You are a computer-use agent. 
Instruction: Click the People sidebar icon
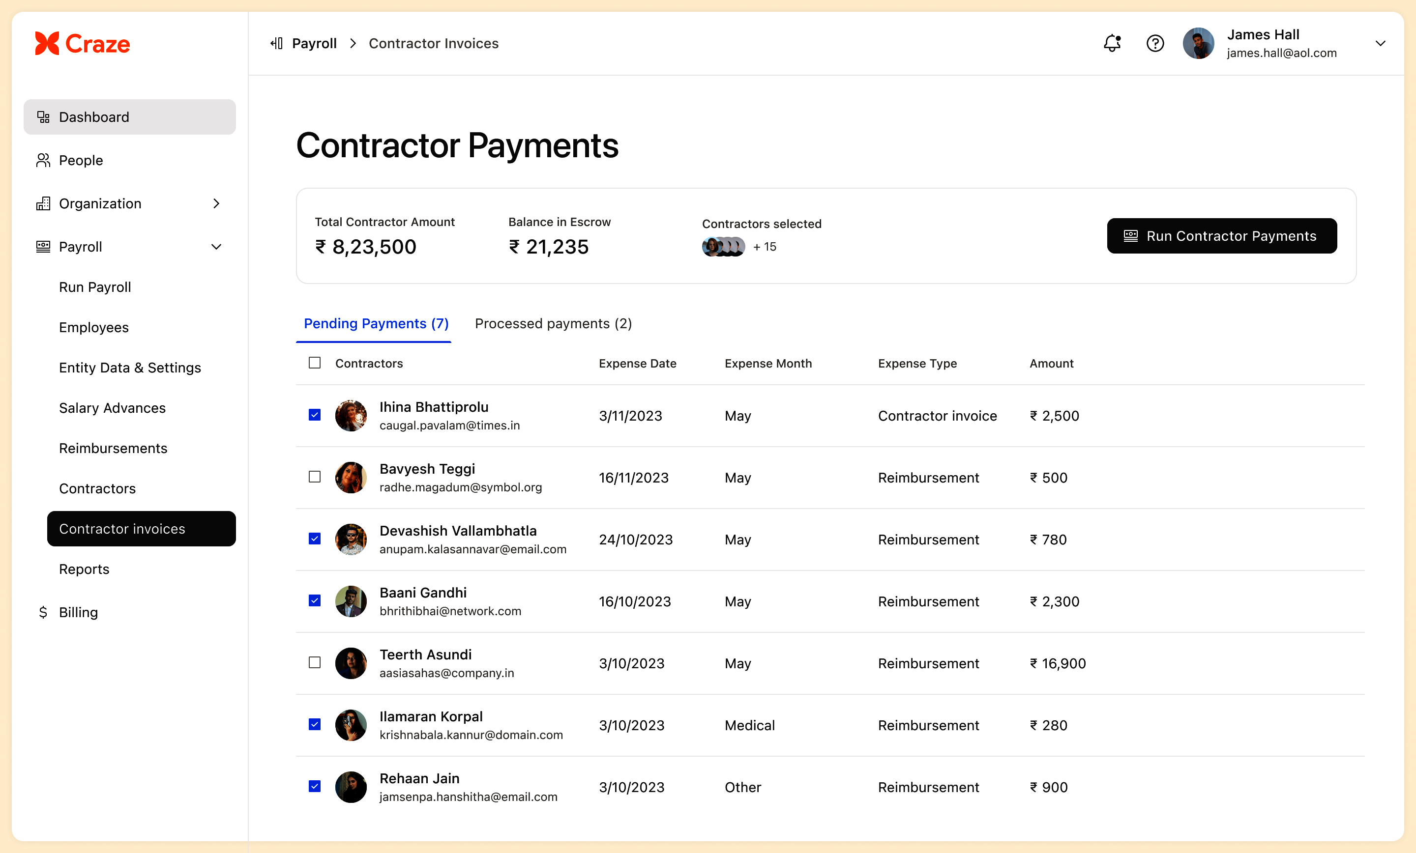tap(43, 160)
